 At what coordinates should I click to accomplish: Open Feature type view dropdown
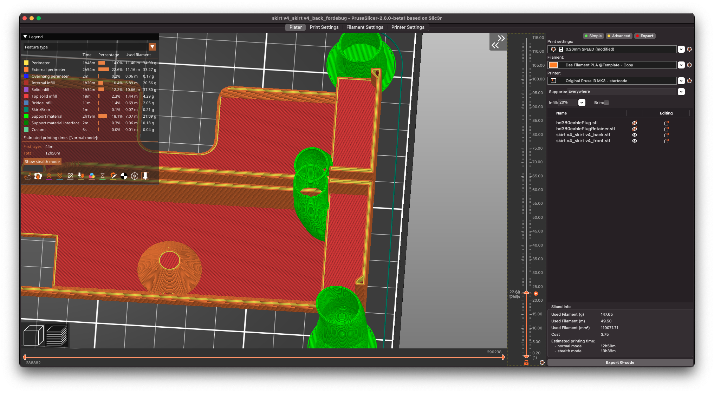tap(152, 47)
